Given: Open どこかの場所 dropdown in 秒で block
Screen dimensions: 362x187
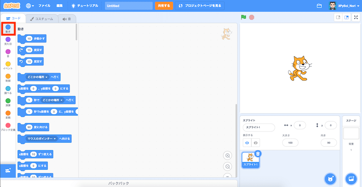Looking at the screenshot, I should [x=52, y=100].
